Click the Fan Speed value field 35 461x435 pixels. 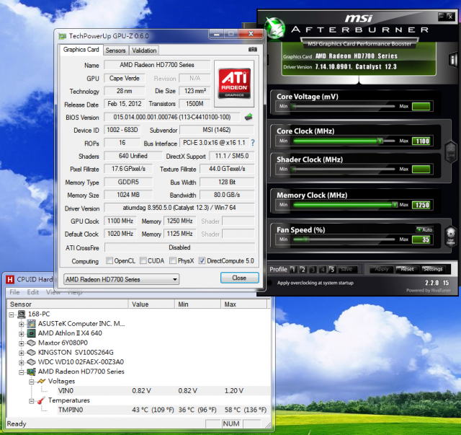[421, 240]
